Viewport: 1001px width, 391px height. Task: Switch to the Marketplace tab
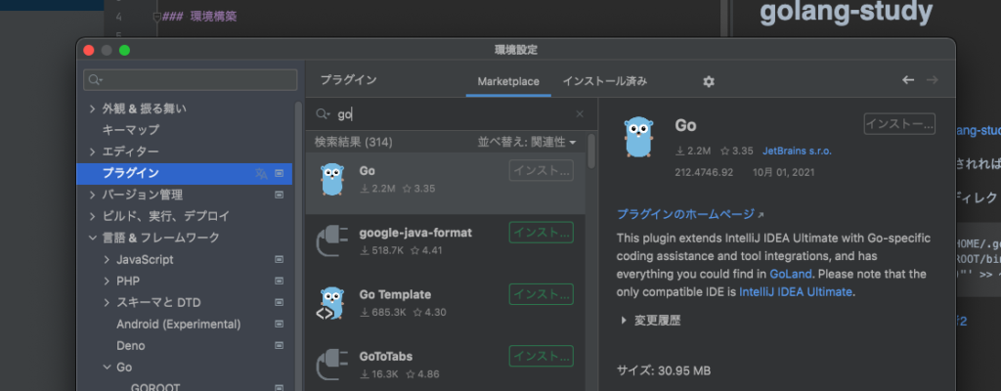pyautogui.click(x=508, y=82)
